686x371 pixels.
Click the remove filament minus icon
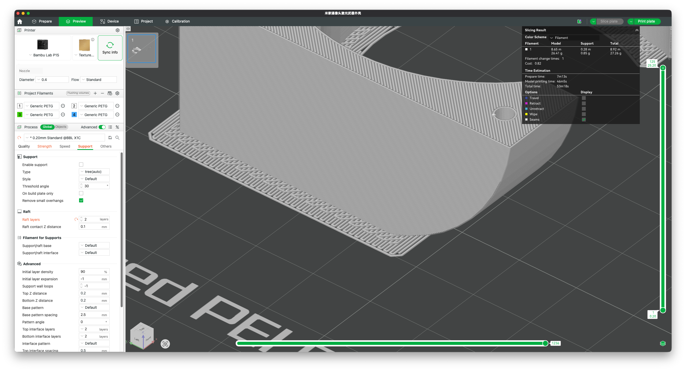(102, 93)
